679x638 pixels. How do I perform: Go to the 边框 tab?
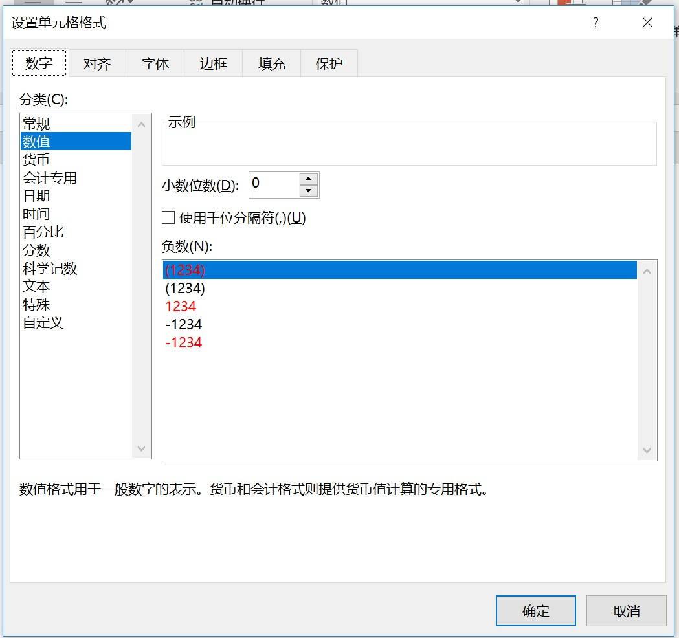click(213, 64)
